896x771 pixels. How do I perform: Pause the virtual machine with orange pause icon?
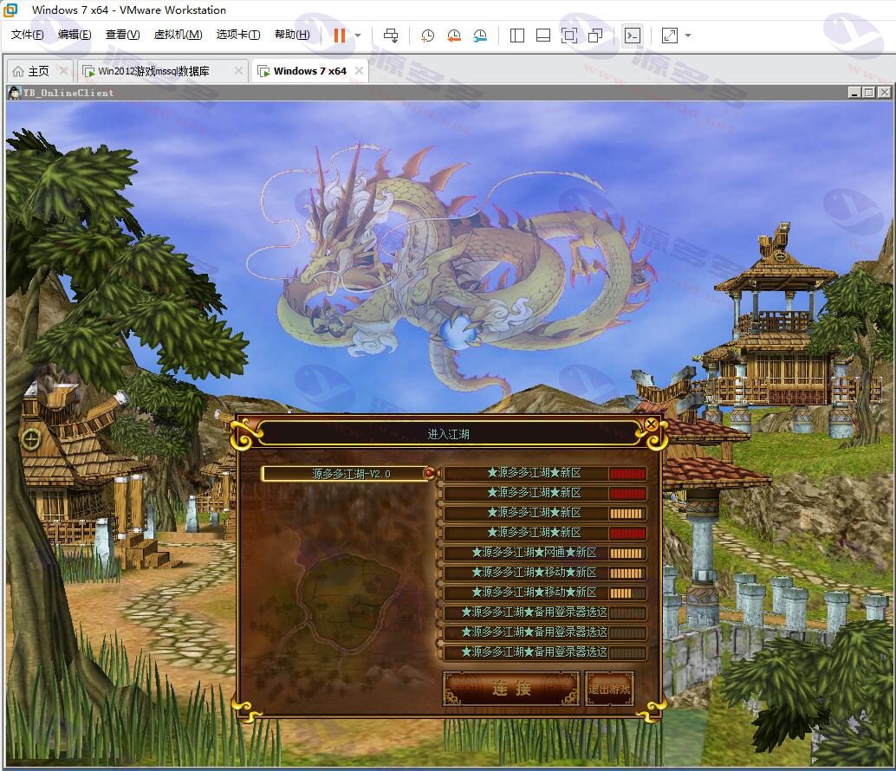pos(340,36)
